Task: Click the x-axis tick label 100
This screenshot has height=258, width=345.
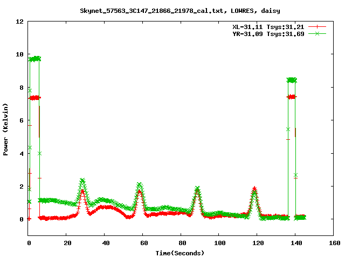Action: [220, 243]
